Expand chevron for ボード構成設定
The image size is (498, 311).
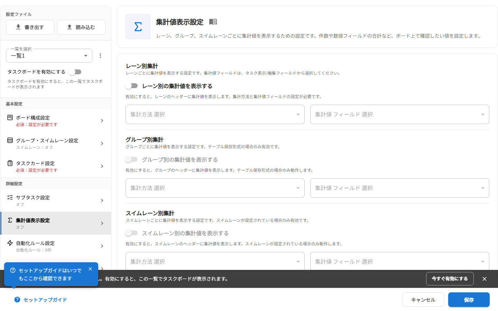pyautogui.click(x=102, y=121)
